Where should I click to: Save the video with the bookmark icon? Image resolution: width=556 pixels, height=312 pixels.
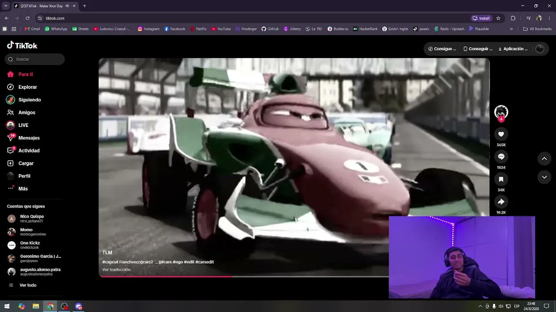click(x=501, y=179)
